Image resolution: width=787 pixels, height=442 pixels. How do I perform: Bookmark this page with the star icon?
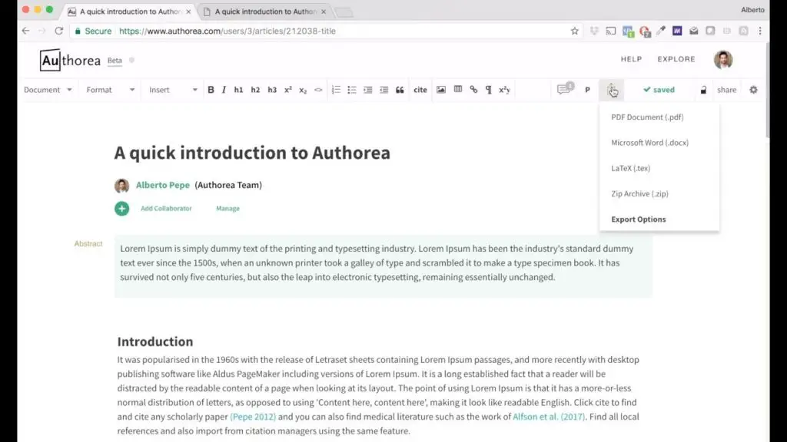574,31
